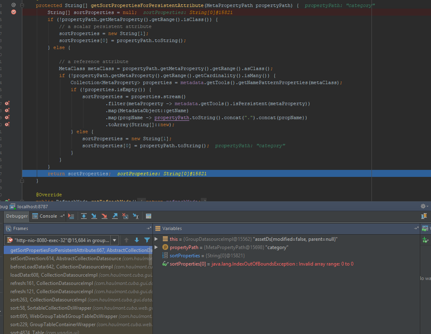Click the Watches panel glasses icon

coord(425,228)
